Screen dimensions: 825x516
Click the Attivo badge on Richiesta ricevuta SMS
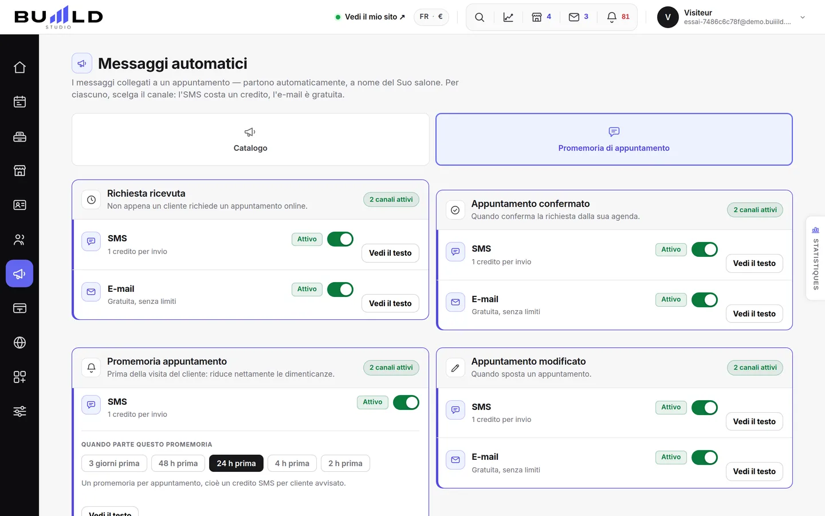click(x=307, y=239)
